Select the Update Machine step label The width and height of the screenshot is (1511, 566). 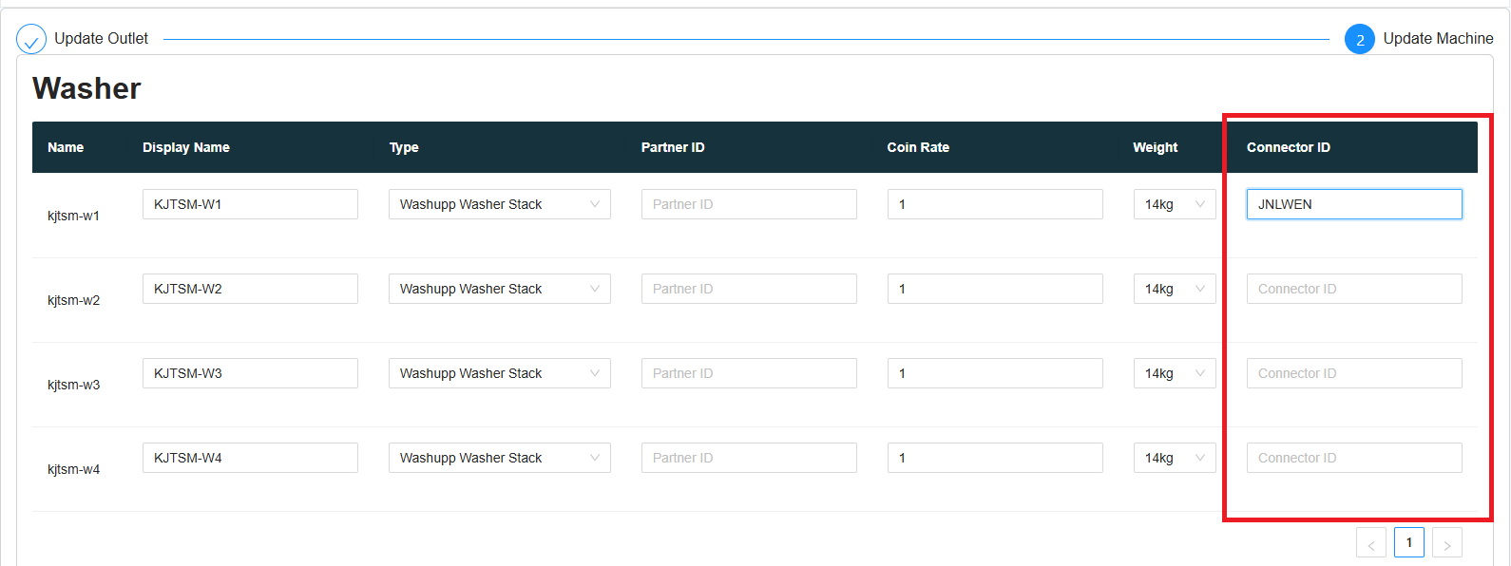pos(1438,39)
